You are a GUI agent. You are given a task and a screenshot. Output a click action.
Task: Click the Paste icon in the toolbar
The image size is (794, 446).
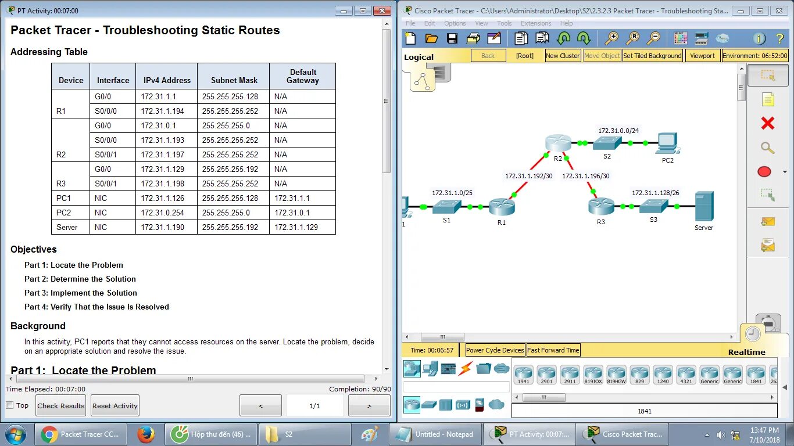click(542, 39)
